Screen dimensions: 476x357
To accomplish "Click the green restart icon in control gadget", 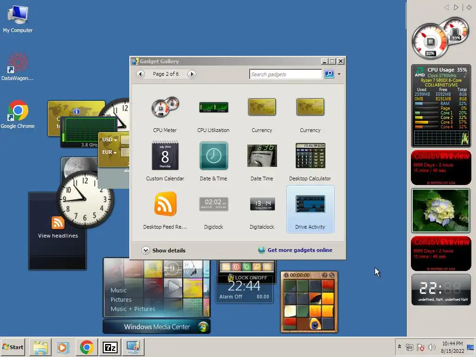I will (246, 267).
